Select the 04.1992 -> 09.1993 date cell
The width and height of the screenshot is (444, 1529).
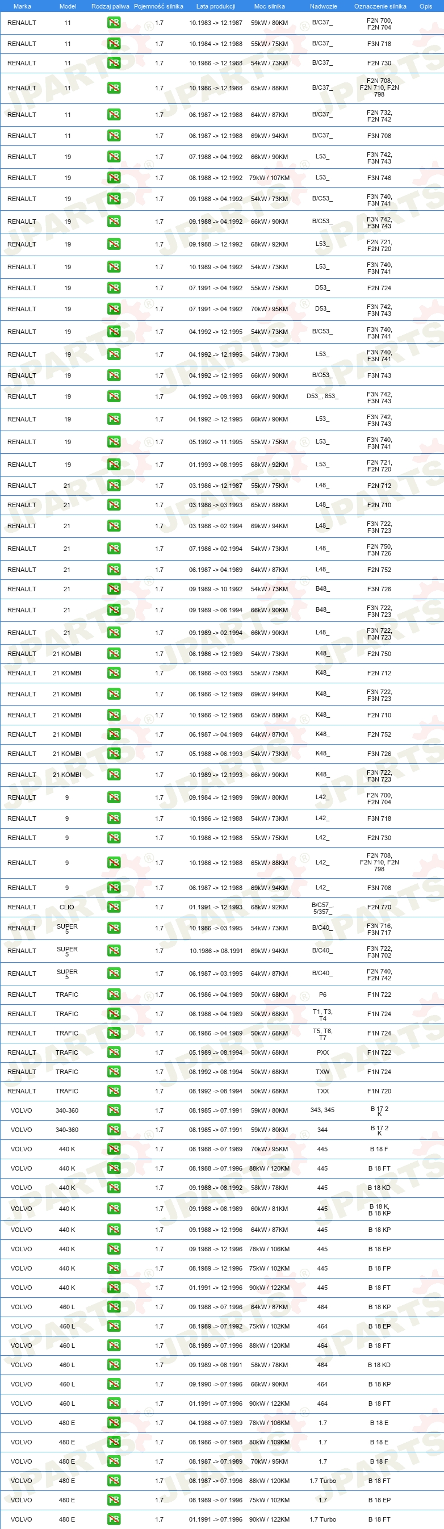[x=216, y=396]
